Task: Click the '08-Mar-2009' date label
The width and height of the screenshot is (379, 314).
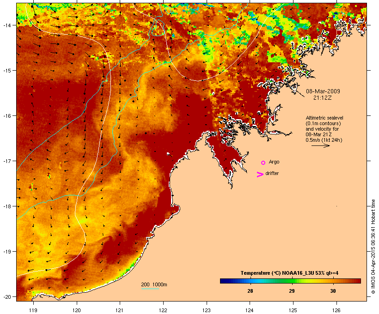Action: coord(323,91)
